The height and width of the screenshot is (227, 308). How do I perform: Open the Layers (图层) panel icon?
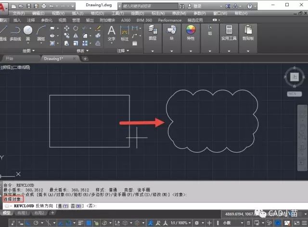pyautogui.click(x=153, y=32)
